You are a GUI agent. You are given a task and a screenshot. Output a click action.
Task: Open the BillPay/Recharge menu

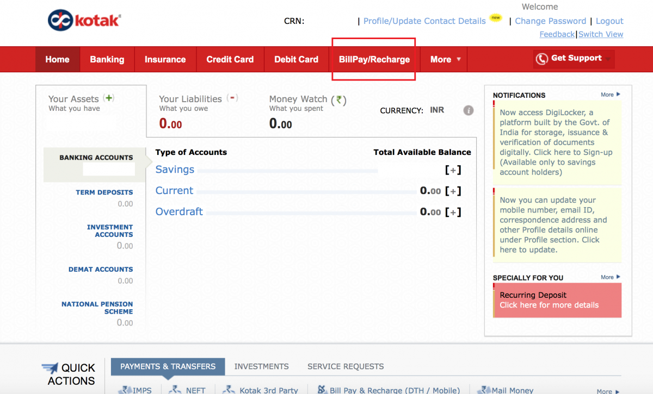(373, 59)
